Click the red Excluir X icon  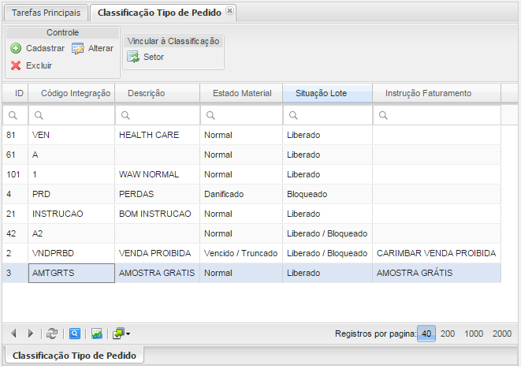coord(16,65)
